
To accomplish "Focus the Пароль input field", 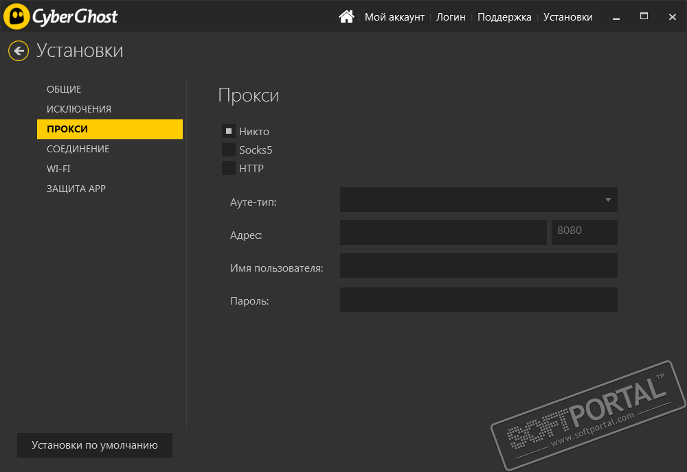I will point(478,300).
